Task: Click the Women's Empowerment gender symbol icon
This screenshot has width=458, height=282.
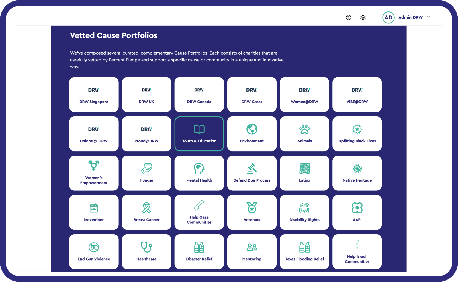Action: [x=94, y=166]
